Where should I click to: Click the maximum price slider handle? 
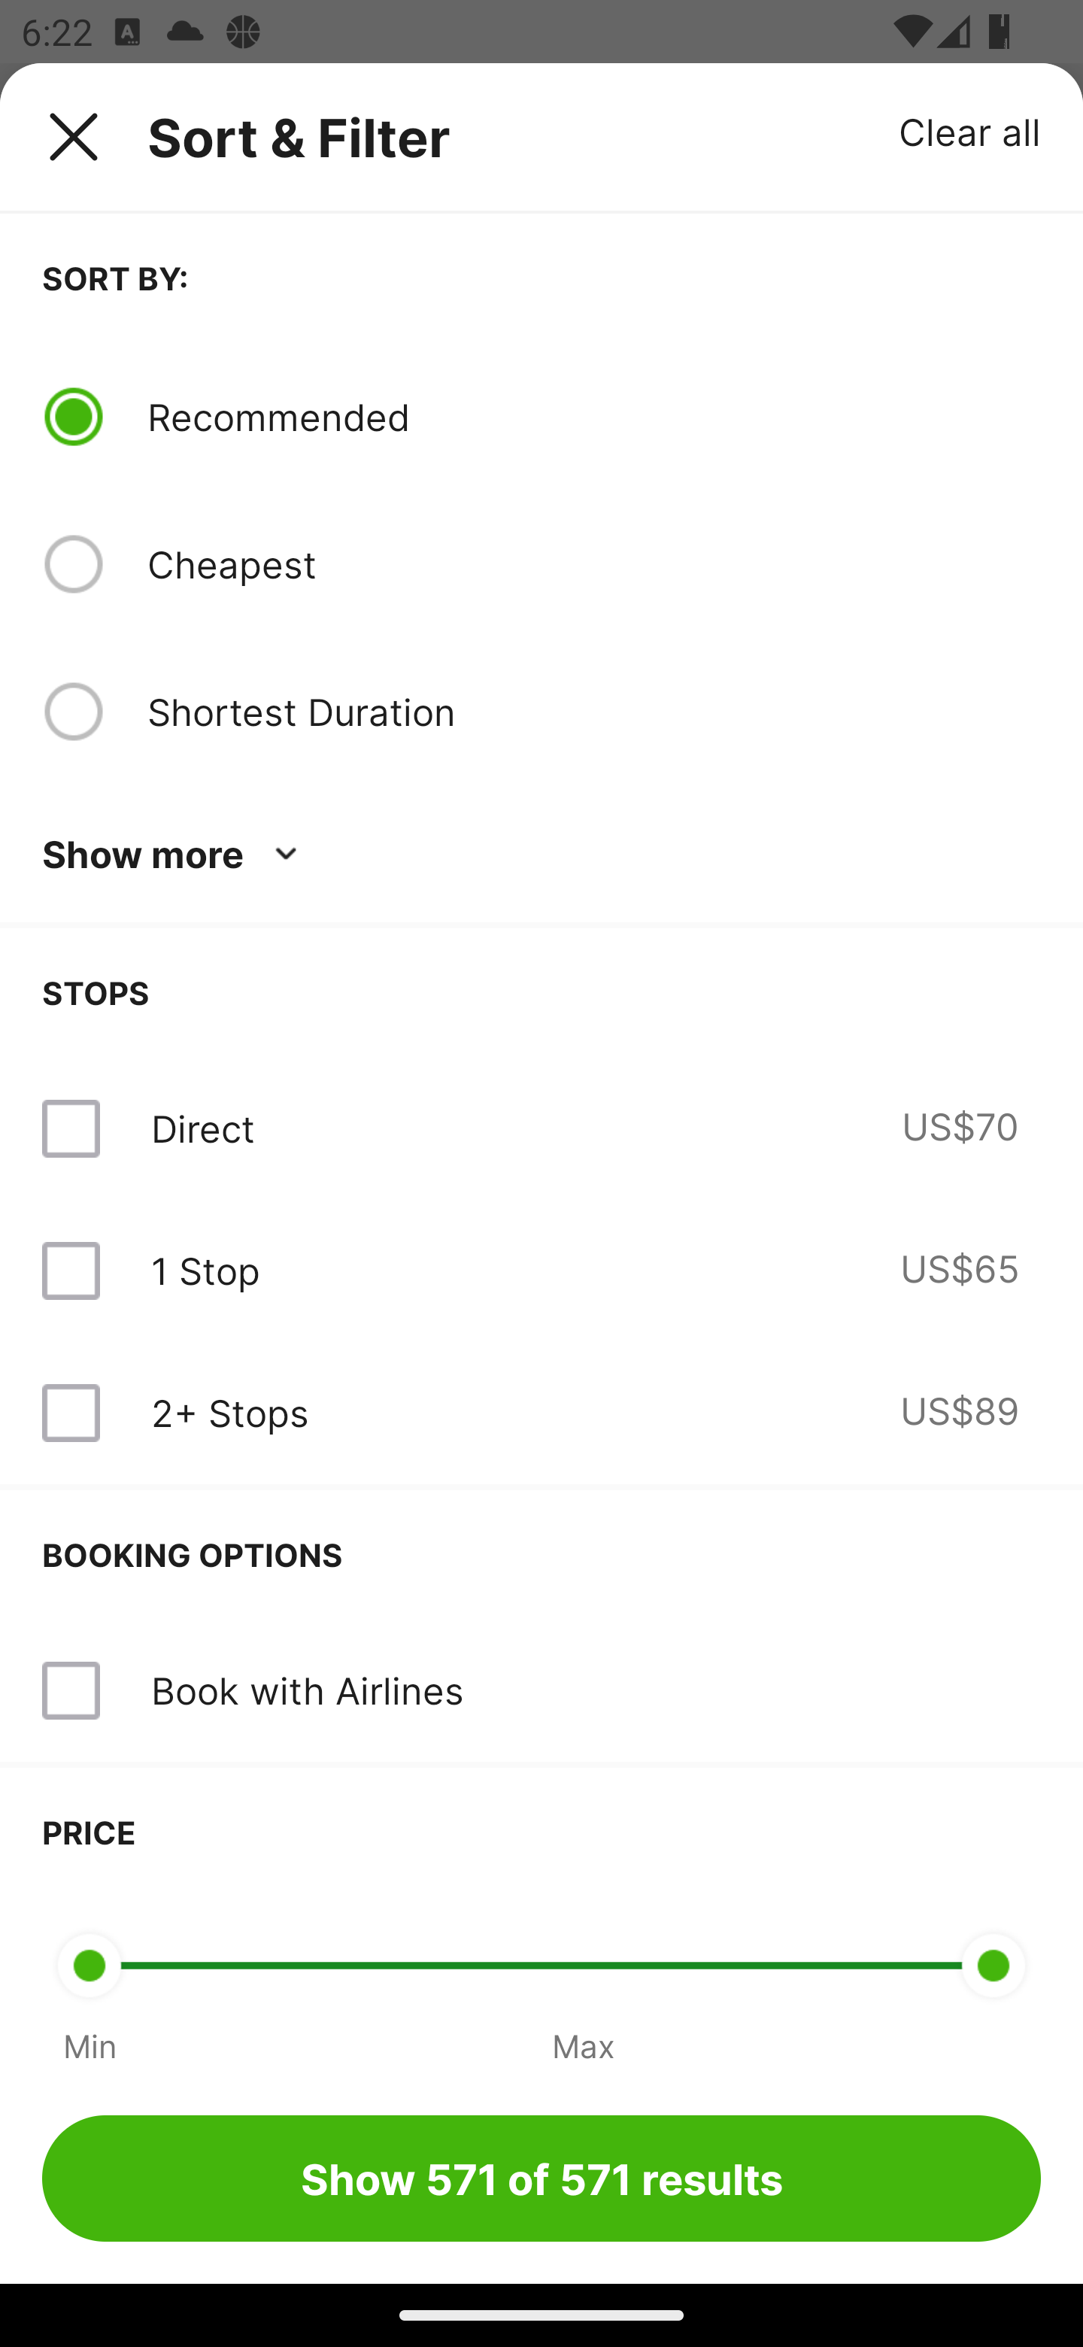993,1966
